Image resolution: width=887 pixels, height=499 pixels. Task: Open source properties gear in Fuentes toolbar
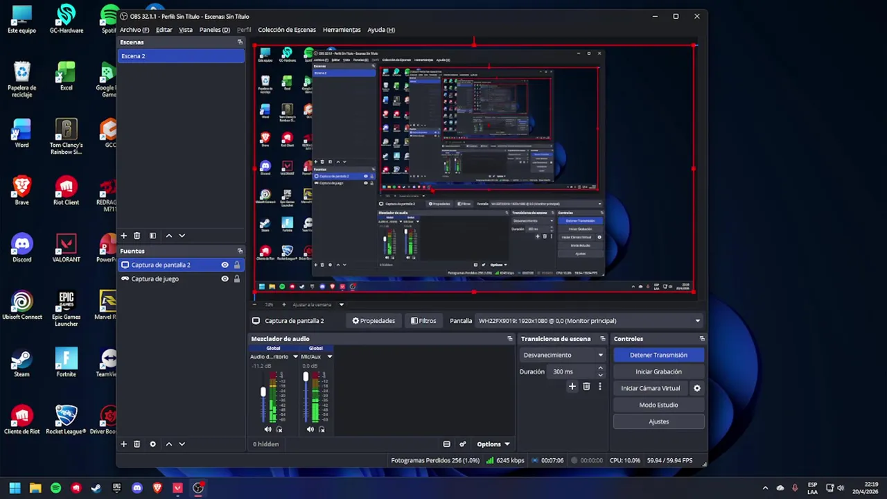[152, 444]
